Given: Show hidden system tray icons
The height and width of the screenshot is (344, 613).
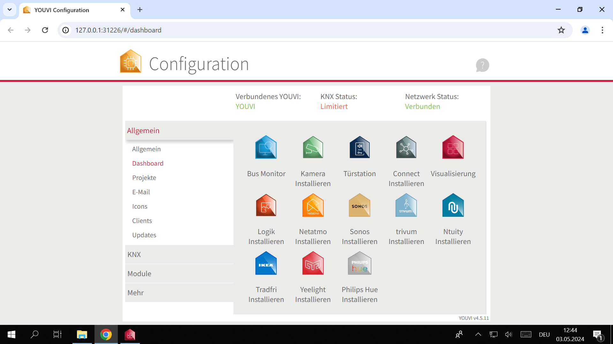Looking at the screenshot, I should click(x=478, y=334).
